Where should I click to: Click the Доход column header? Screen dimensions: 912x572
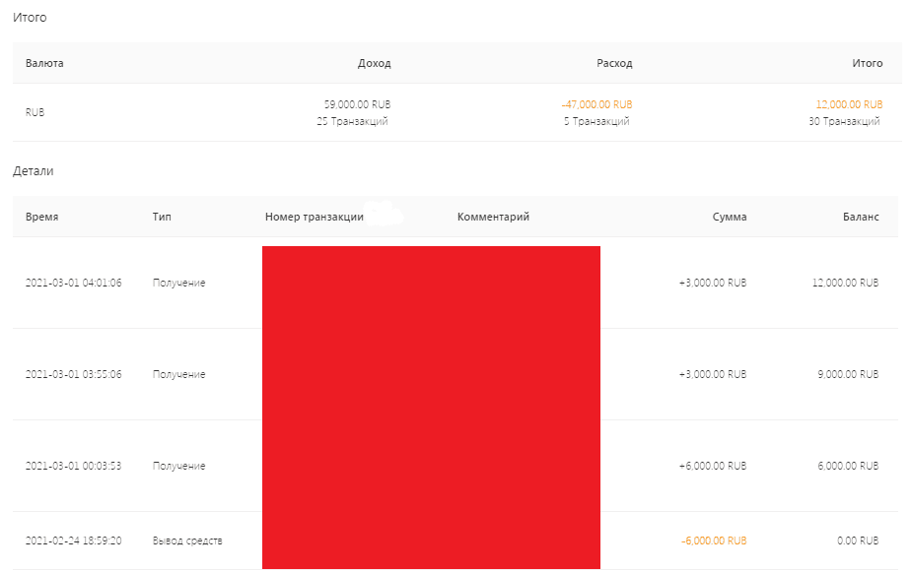pyautogui.click(x=374, y=63)
